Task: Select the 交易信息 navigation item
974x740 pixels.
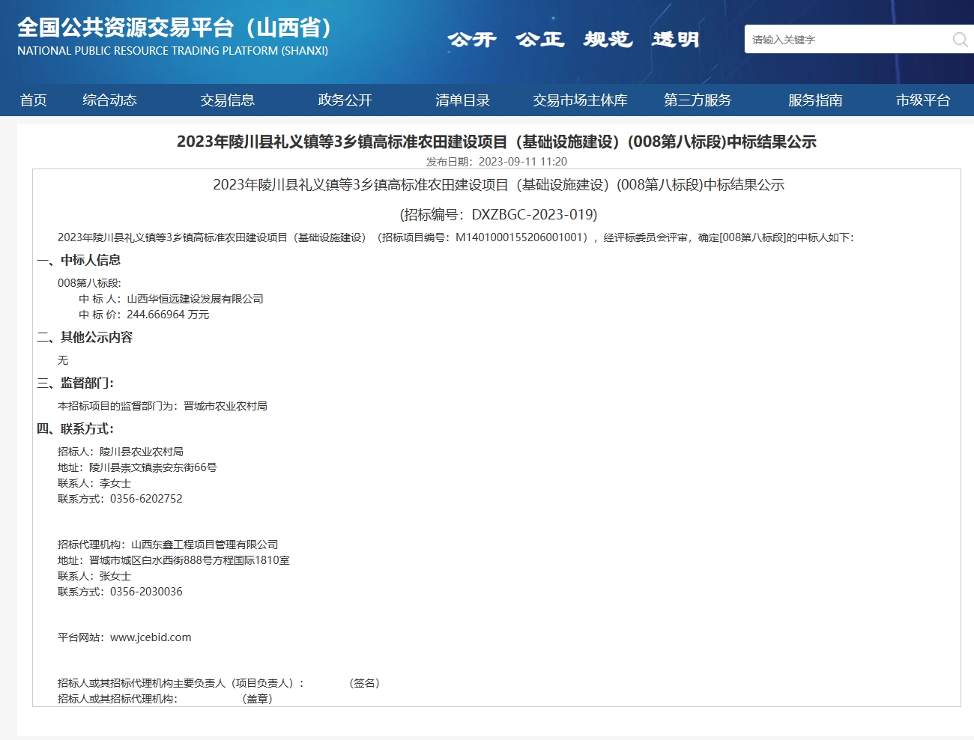Action: tap(227, 100)
